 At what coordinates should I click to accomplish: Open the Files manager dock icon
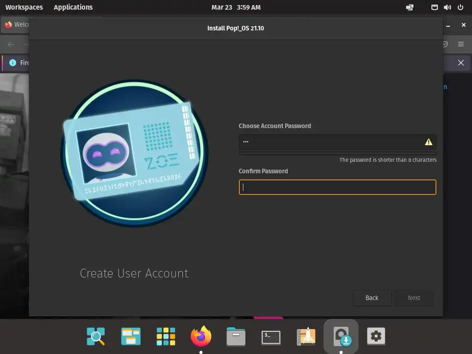[236, 336]
